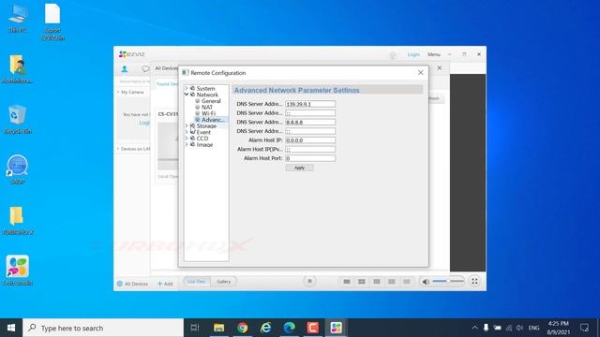Switch to Live View tab
This screenshot has height=337, width=600.
click(197, 282)
